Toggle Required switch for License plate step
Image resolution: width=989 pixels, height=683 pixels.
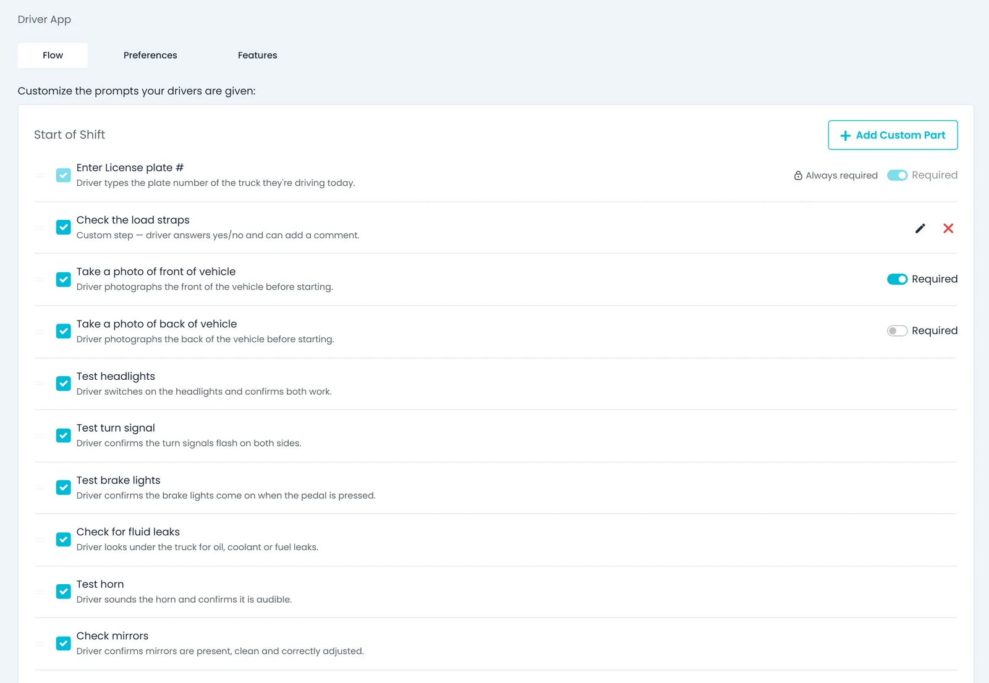point(897,175)
